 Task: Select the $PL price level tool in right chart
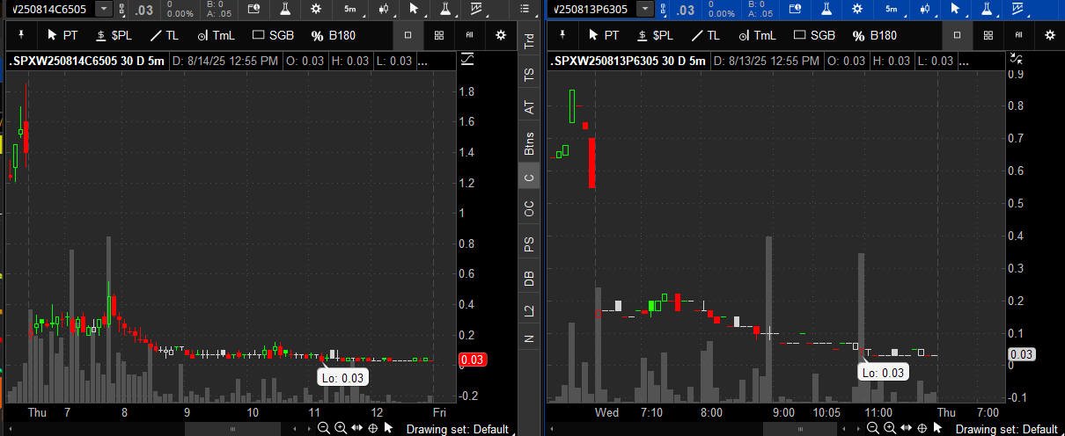(652, 35)
